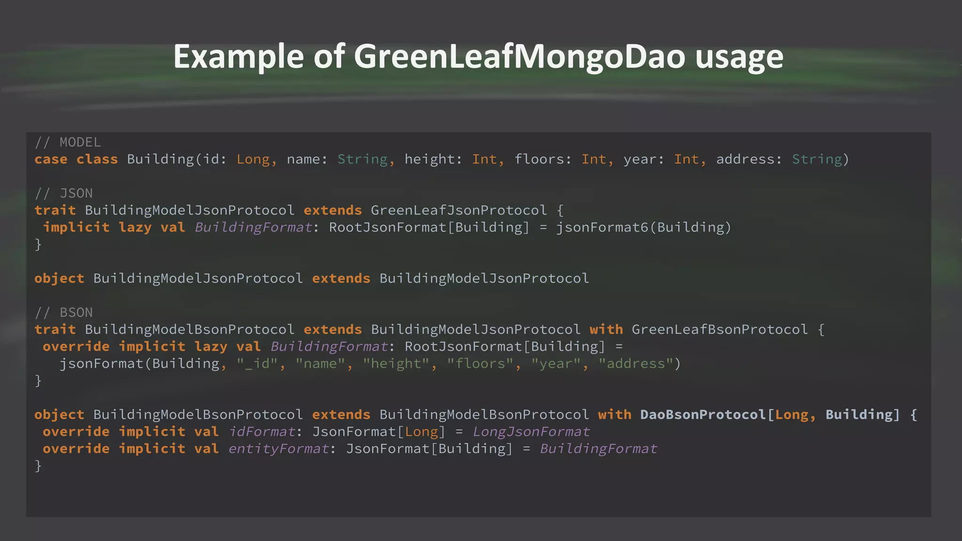Click 'JsonFormat[Building]' type annotation
962x541 pixels.
click(429, 449)
